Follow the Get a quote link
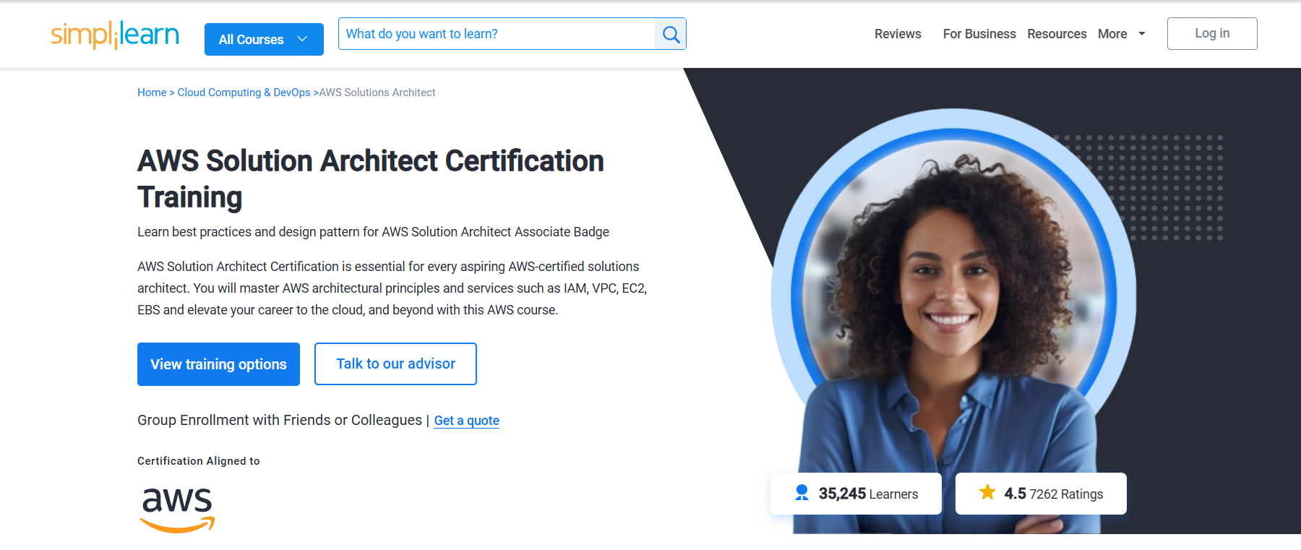This screenshot has width=1301, height=550. tap(467, 421)
